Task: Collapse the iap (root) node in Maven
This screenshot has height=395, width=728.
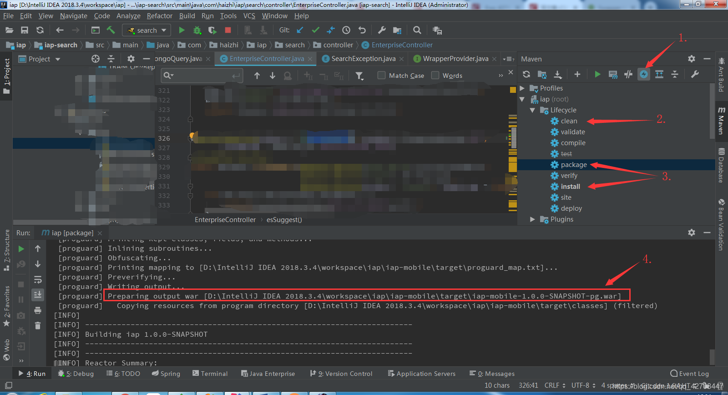Action: (x=522, y=99)
